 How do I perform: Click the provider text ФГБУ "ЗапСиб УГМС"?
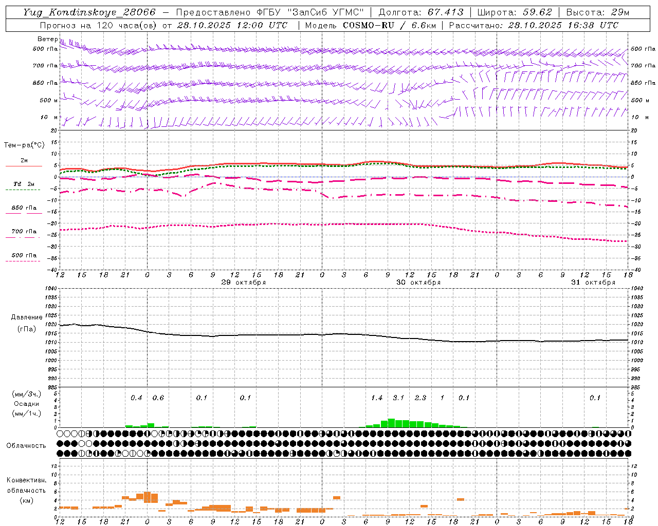point(309,12)
